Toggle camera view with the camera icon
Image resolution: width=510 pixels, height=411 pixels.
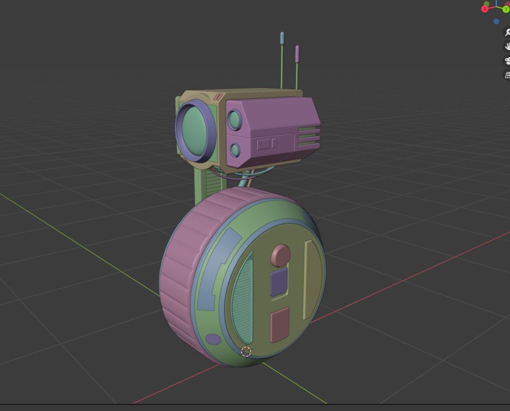click(507, 61)
